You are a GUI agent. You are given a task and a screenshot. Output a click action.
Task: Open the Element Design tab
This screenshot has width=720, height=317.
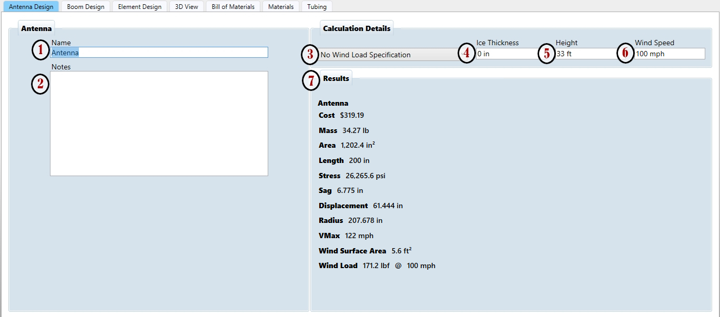coord(139,7)
